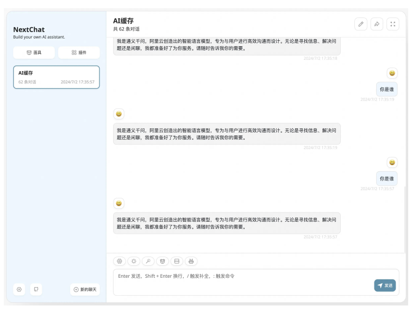Edit chat title with pencil icon
The height and width of the screenshot is (312, 412).
[x=361, y=24]
